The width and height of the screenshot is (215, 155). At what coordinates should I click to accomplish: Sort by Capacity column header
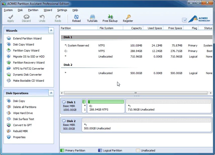(133, 28)
